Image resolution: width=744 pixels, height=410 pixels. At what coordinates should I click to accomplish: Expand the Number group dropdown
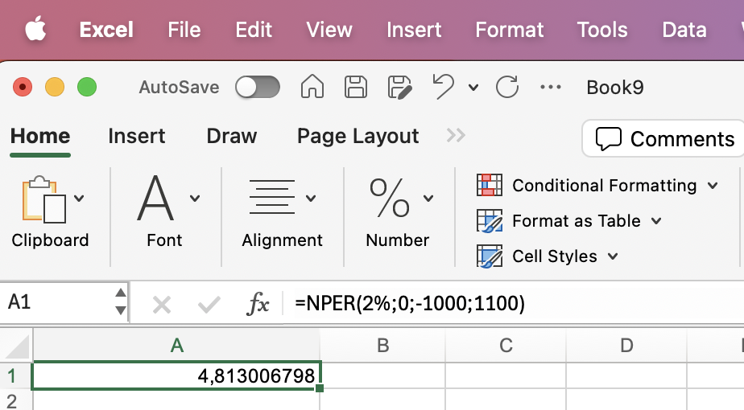(x=428, y=198)
